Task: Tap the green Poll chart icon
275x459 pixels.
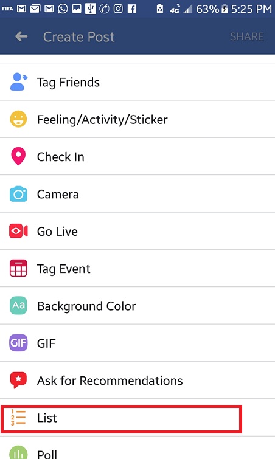Action: [x=18, y=452]
